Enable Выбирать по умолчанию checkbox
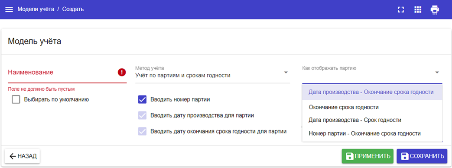The image size is (452, 168). (x=16, y=100)
